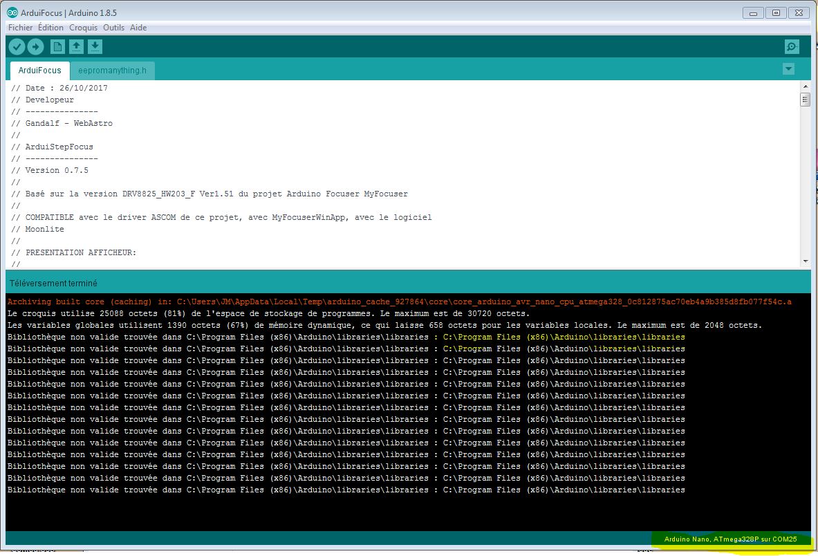Save the sketch with the Save icon
This screenshot has height=556, width=818.
point(95,47)
